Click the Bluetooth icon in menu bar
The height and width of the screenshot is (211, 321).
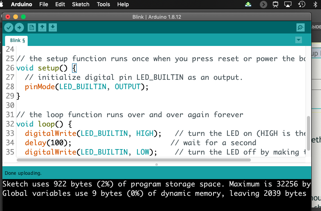[x=316, y=4]
